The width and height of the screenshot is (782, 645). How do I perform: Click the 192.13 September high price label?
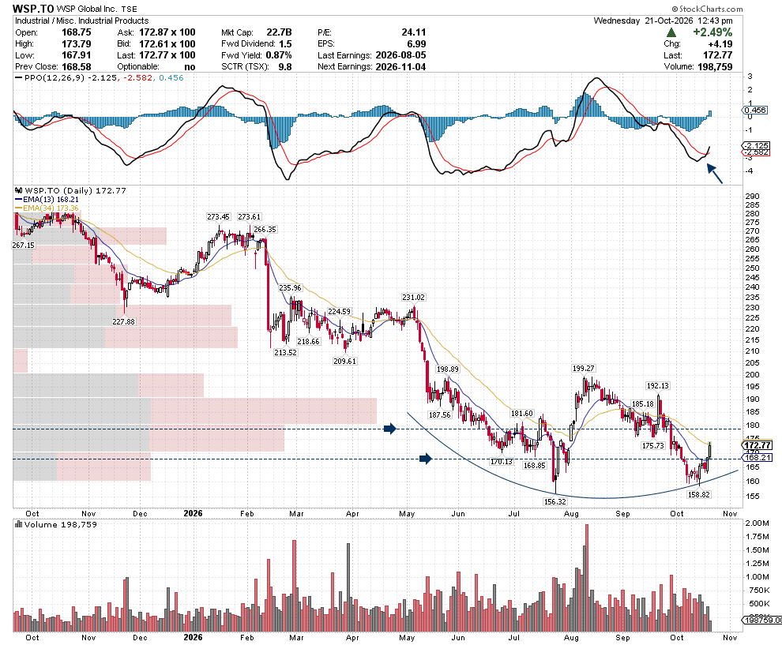658,386
